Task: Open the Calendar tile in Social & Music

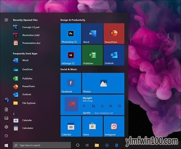Action: point(71,126)
